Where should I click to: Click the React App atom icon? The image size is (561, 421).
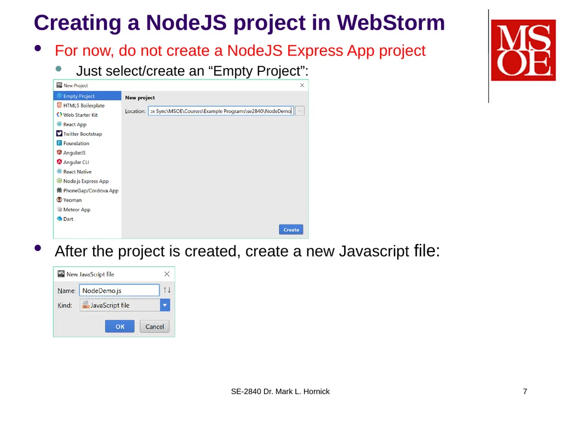coord(59,124)
